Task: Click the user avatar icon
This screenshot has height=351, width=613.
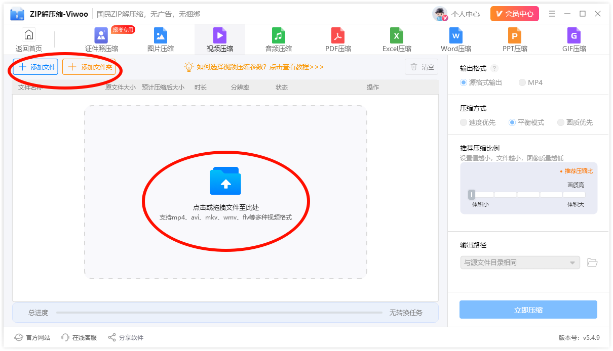Action: point(440,14)
